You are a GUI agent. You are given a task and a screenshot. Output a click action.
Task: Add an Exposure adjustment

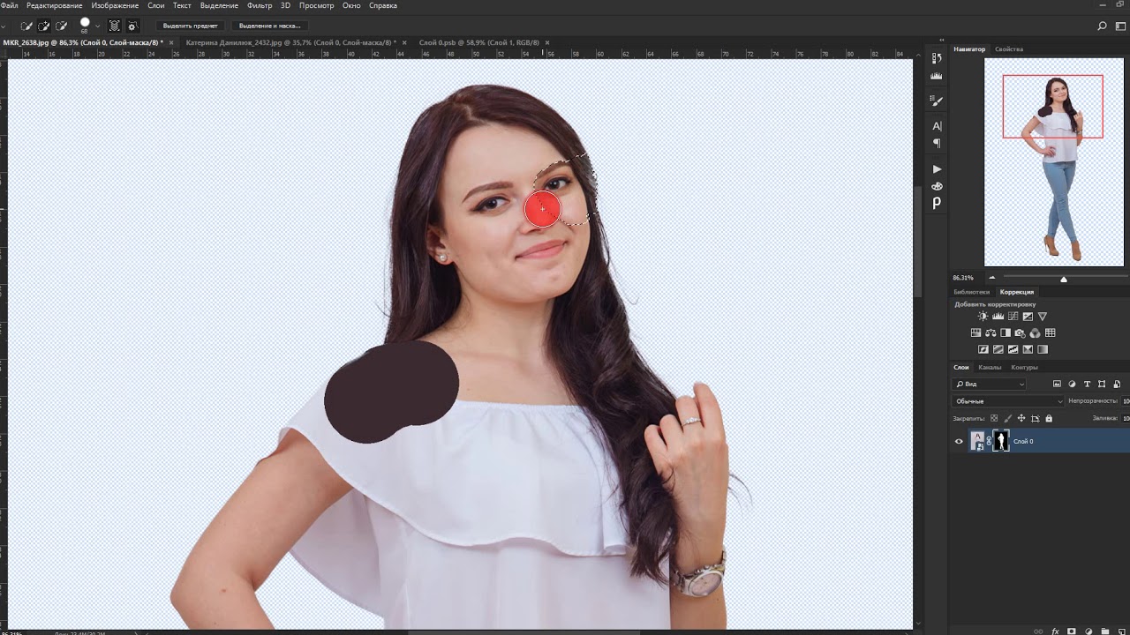(x=1028, y=317)
